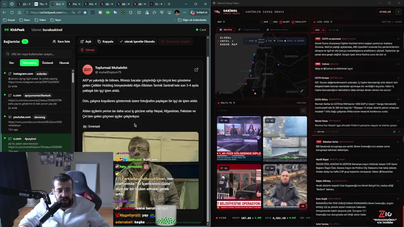Click the multi-TV fullscreen icon
404x227 pixels.
[x=303, y=110]
